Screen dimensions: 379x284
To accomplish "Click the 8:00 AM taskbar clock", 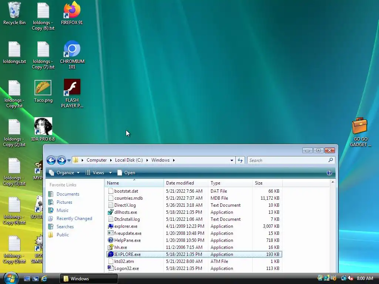I will tap(365, 278).
